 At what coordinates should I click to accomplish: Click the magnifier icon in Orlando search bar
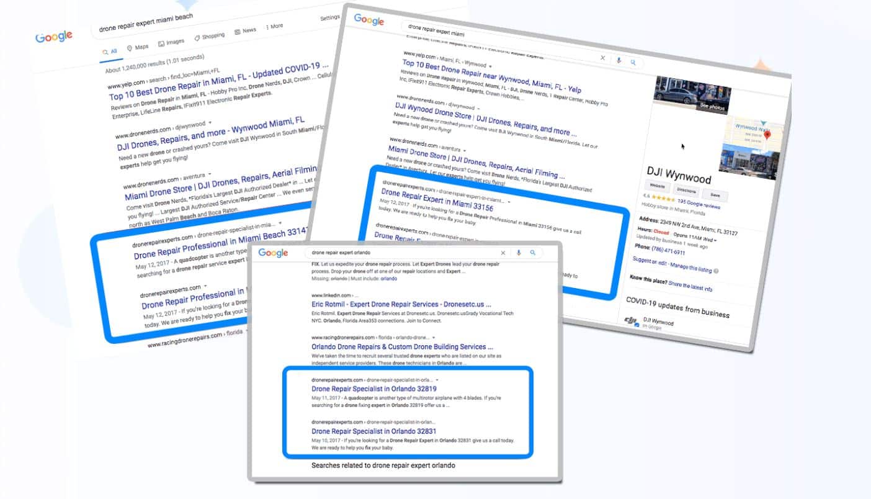click(532, 253)
